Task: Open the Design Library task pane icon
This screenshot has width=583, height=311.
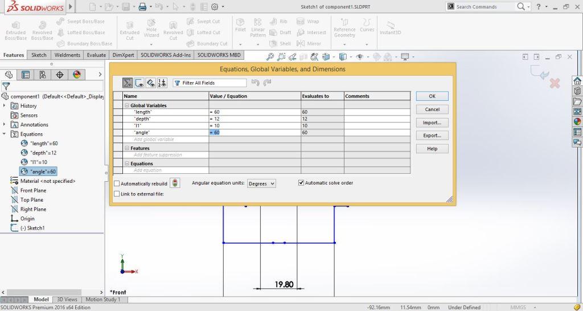Action: point(577,91)
